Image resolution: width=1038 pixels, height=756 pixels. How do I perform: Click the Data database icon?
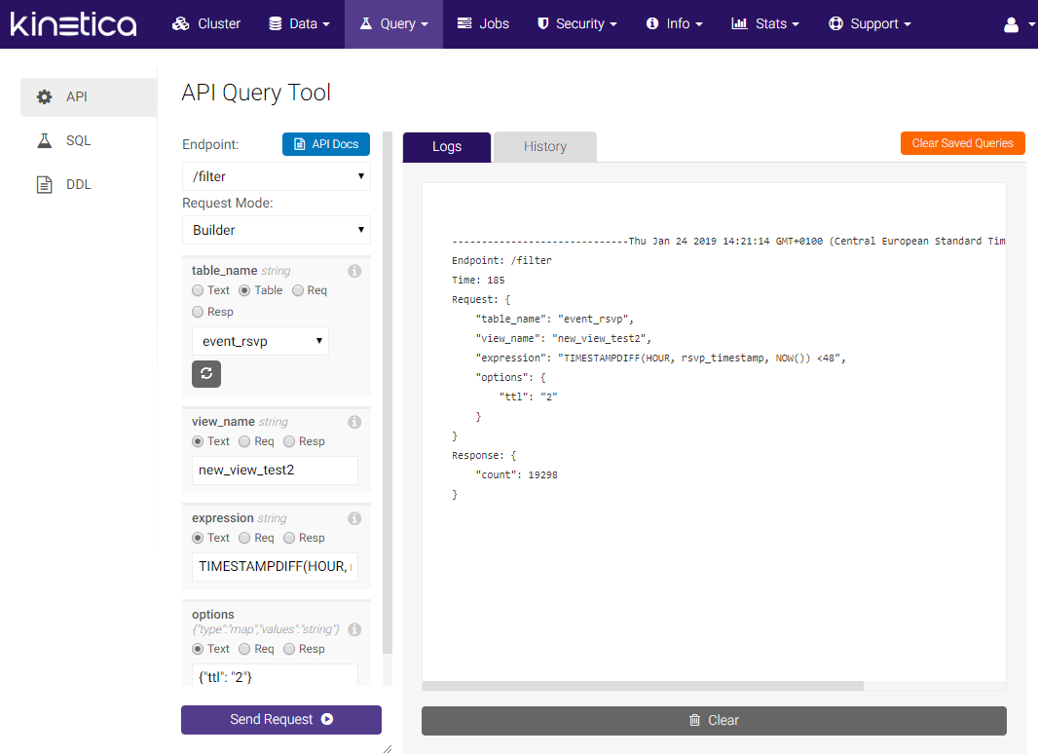coord(276,23)
